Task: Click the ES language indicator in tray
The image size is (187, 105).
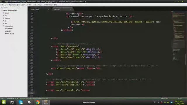Action: (155, 102)
